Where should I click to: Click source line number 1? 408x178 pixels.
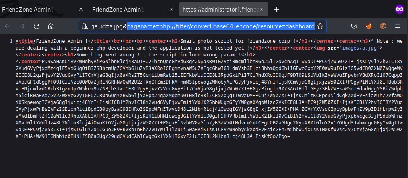click(11, 41)
